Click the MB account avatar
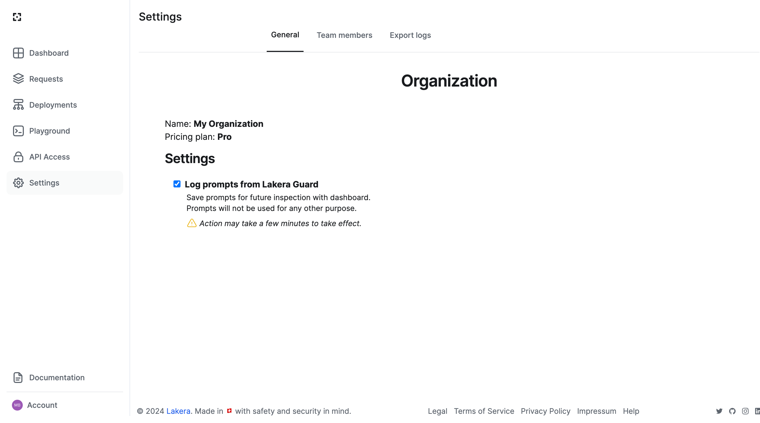Screen dimensions: 760x423 [x=17, y=405]
